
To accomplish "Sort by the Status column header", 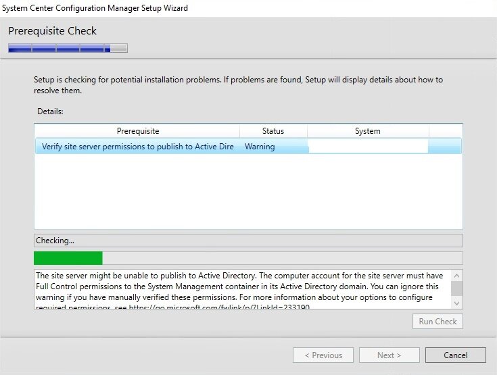I will (x=273, y=131).
